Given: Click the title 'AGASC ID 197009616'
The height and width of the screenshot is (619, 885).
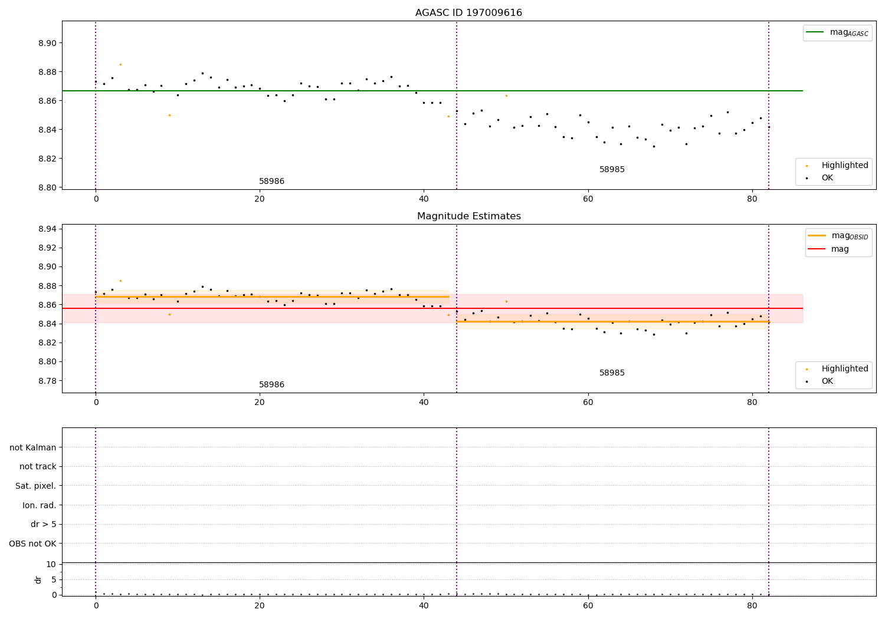Looking at the screenshot, I should coord(468,13).
